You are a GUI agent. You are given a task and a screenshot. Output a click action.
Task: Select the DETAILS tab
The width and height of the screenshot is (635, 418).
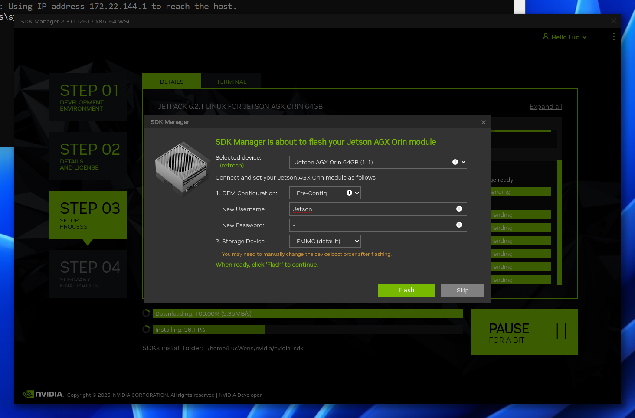172,82
